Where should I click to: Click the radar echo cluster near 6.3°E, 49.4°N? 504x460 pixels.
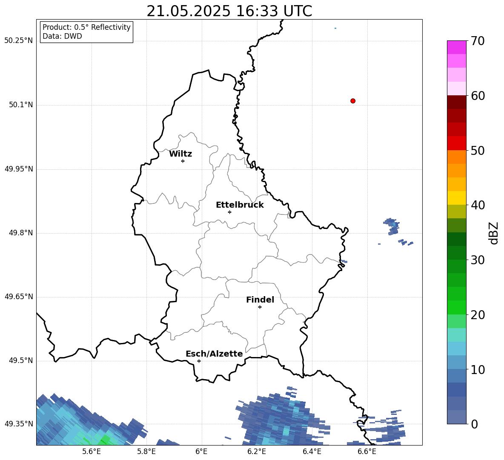[x=283, y=416]
